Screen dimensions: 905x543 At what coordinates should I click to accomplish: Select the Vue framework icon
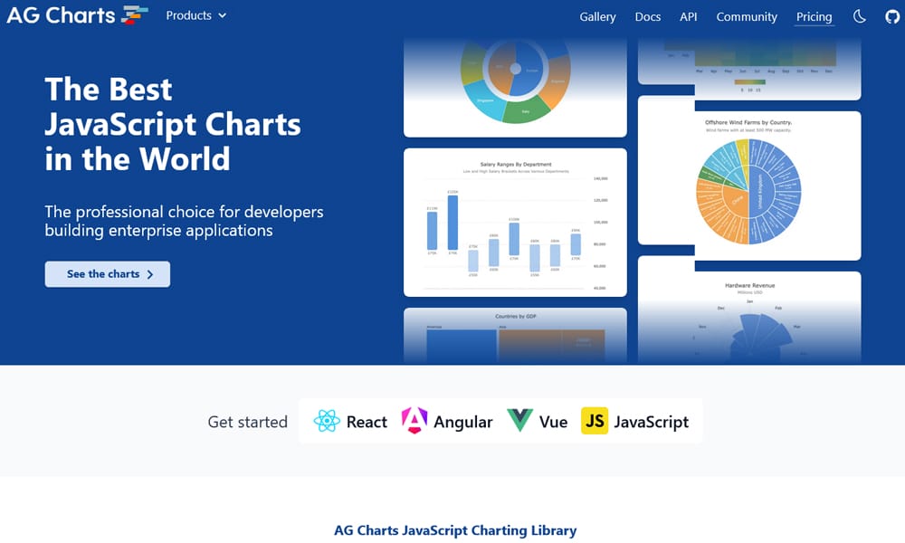pyautogui.click(x=518, y=421)
